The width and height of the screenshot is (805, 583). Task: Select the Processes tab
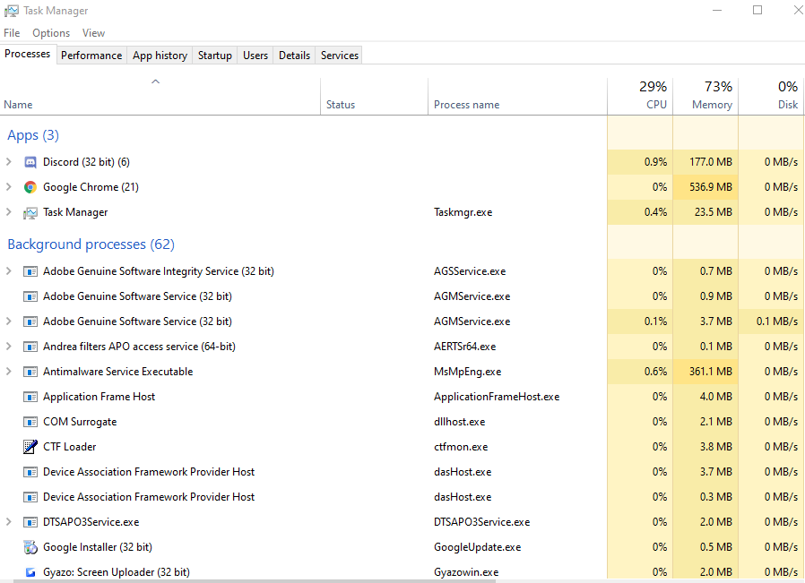(x=27, y=54)
